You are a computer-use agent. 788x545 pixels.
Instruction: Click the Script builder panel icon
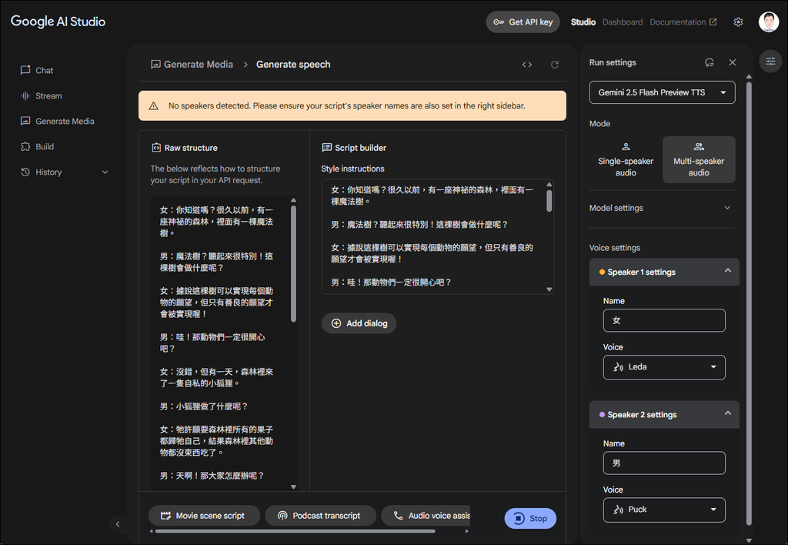click(x=326, y=147)
